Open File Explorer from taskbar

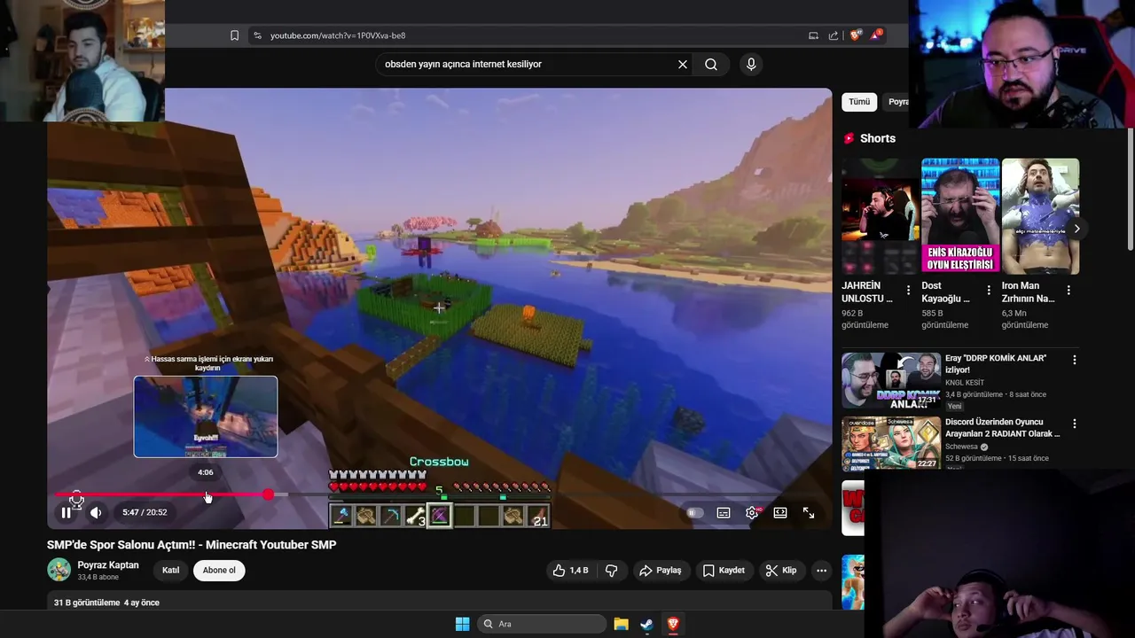tap(622, 624)
